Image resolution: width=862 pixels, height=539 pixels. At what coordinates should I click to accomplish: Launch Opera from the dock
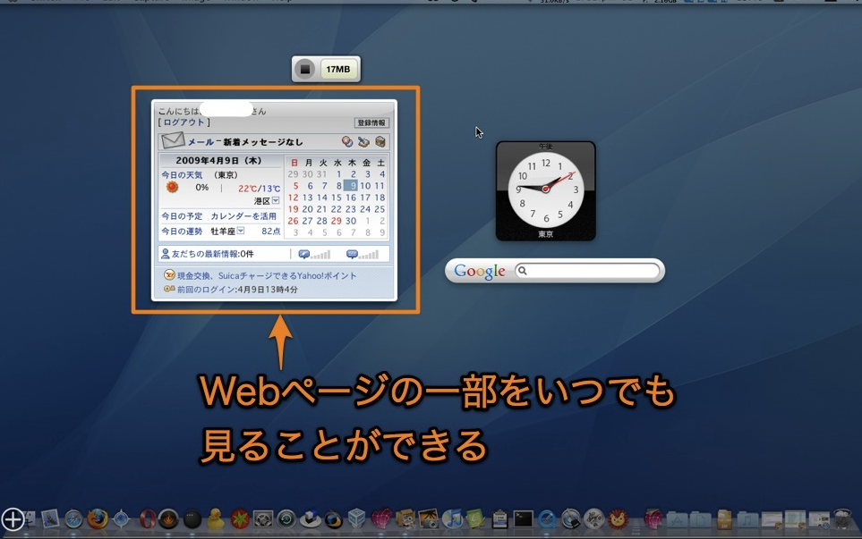(x=146, y=519)
